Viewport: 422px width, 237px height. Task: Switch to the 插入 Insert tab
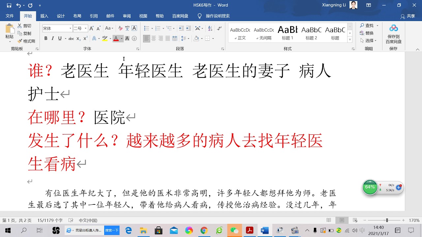tap(44, 16)
